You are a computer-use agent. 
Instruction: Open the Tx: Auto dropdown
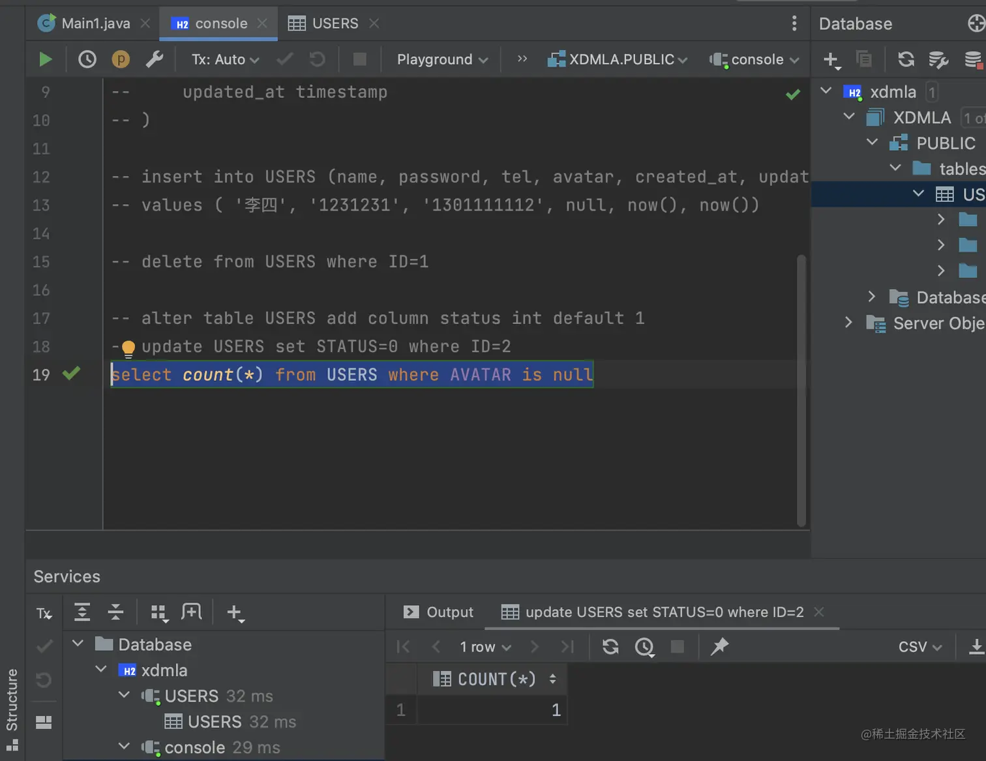225,59
